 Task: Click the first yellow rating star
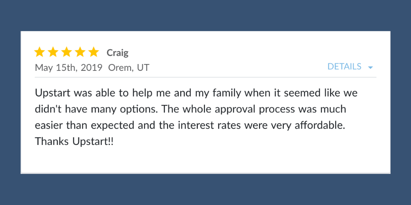pos(40,52)
